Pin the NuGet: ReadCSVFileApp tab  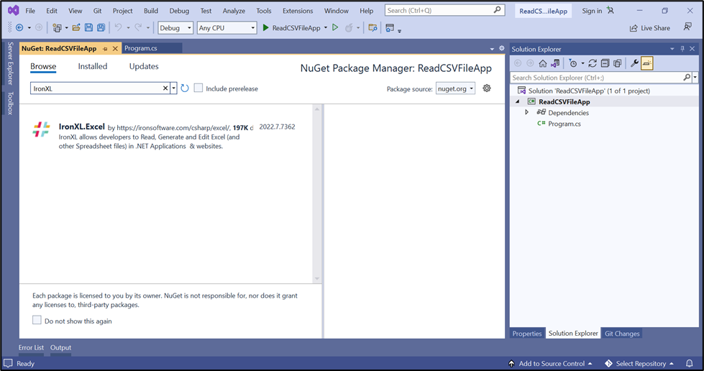point(105,48)
